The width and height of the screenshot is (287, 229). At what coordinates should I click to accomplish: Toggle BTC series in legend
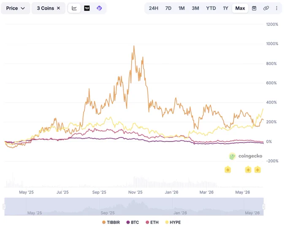click(x=133, y=222)
